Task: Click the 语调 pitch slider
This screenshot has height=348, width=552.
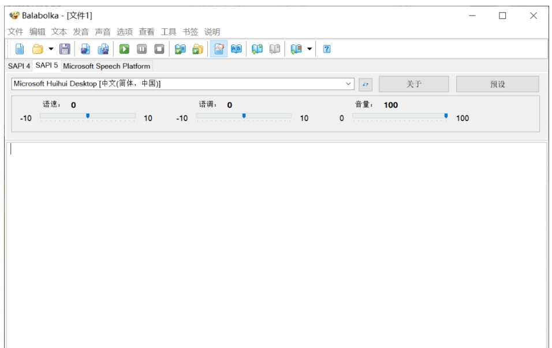Action: (244, 117)
